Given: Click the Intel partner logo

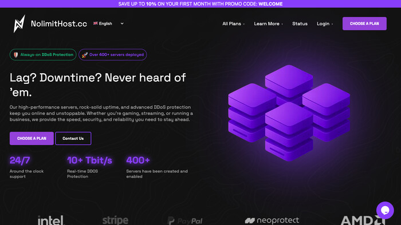Looking at the screenshot, I should (51, 220).
